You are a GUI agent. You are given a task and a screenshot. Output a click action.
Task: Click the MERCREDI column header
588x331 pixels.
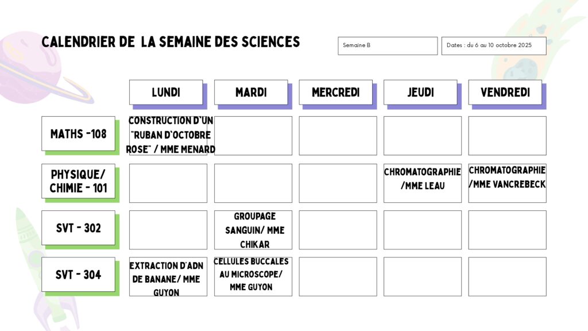click(335, 93)
